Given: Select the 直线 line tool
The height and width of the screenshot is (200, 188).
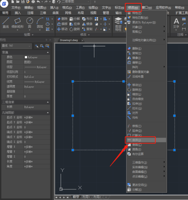Looking at the screenshot, I should tap(5, 23).
